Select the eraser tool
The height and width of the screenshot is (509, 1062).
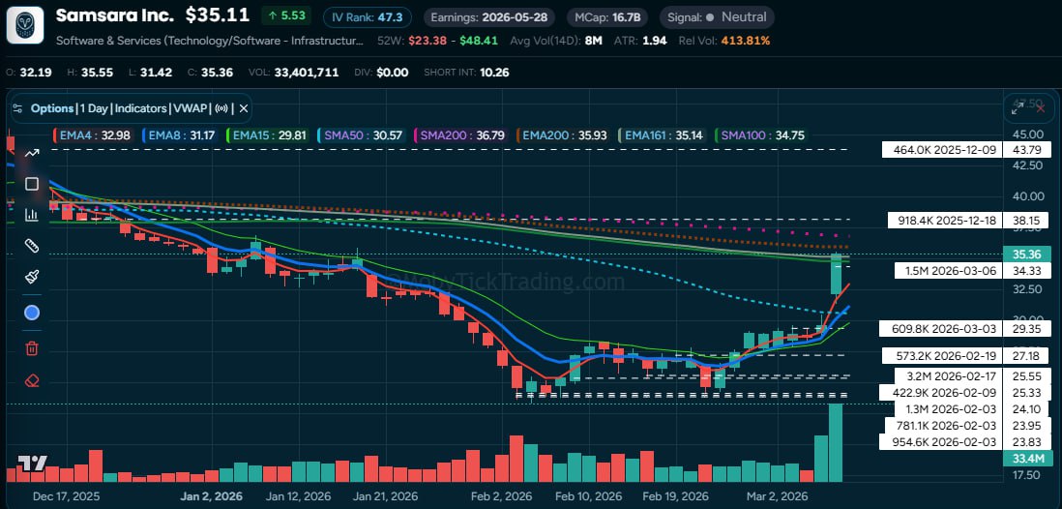pos(31,380)
